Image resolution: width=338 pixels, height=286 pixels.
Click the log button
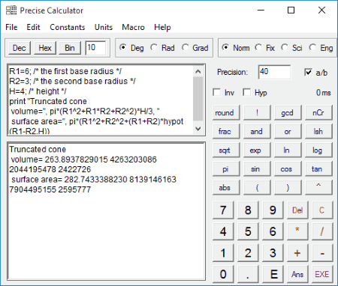(x=318, y=150)
